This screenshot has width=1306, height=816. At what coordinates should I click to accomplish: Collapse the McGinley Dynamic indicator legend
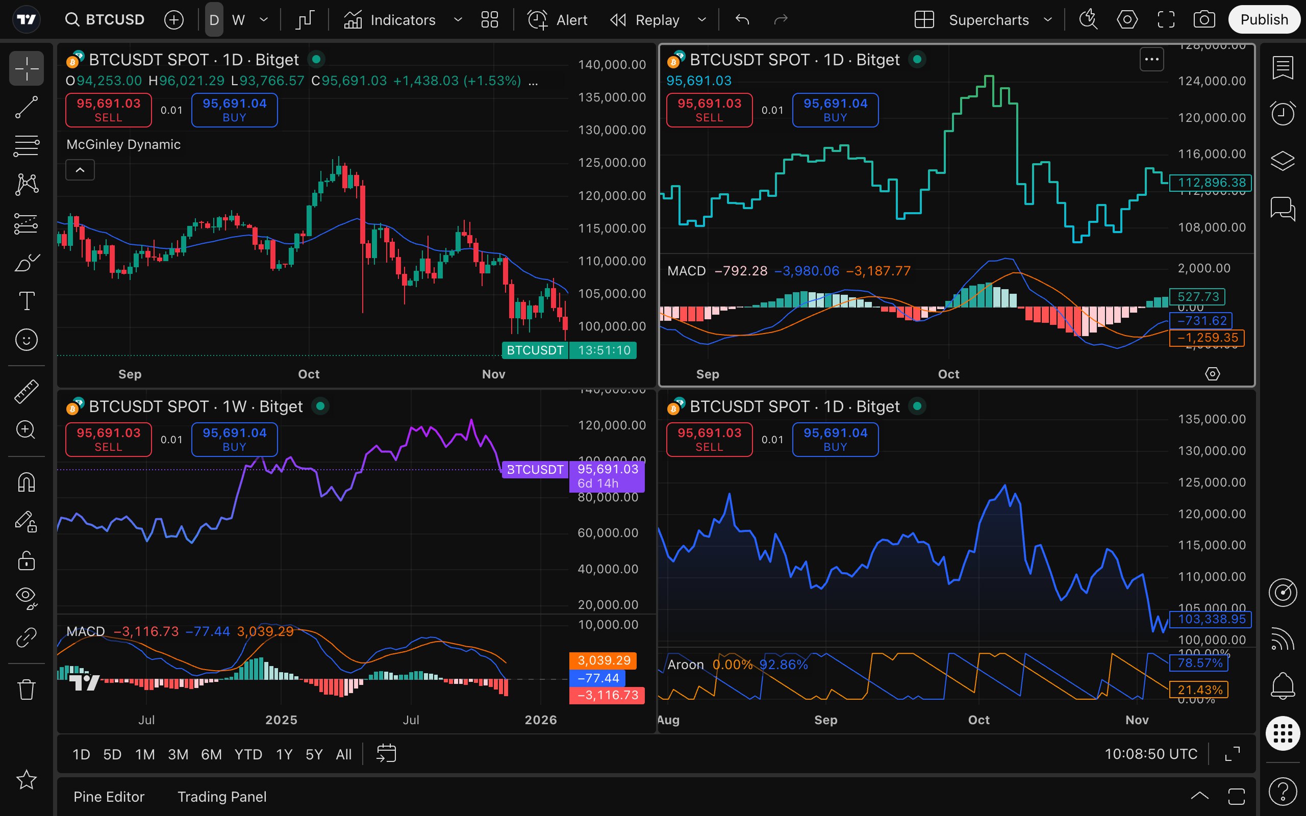(80, 170)
